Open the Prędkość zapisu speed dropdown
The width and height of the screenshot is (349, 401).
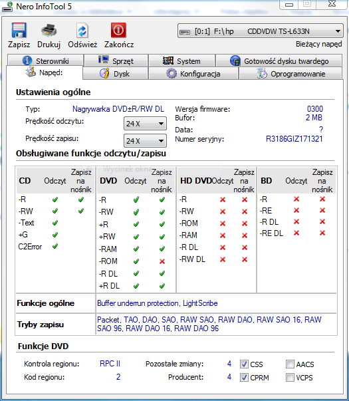coord(145,141)
